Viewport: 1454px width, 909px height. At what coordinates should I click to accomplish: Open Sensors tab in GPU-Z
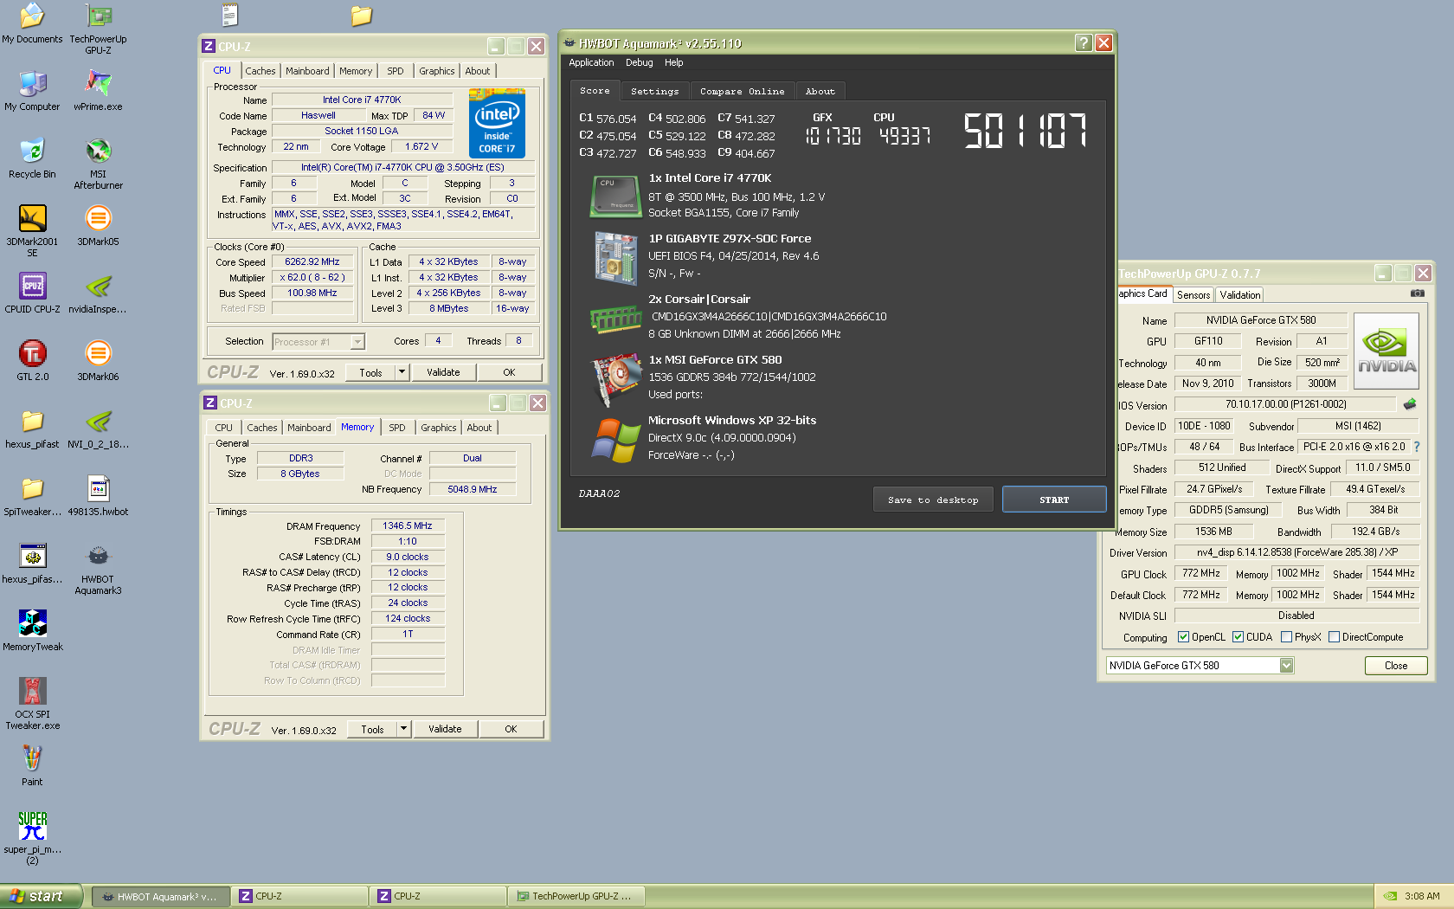click(1193, 295)
